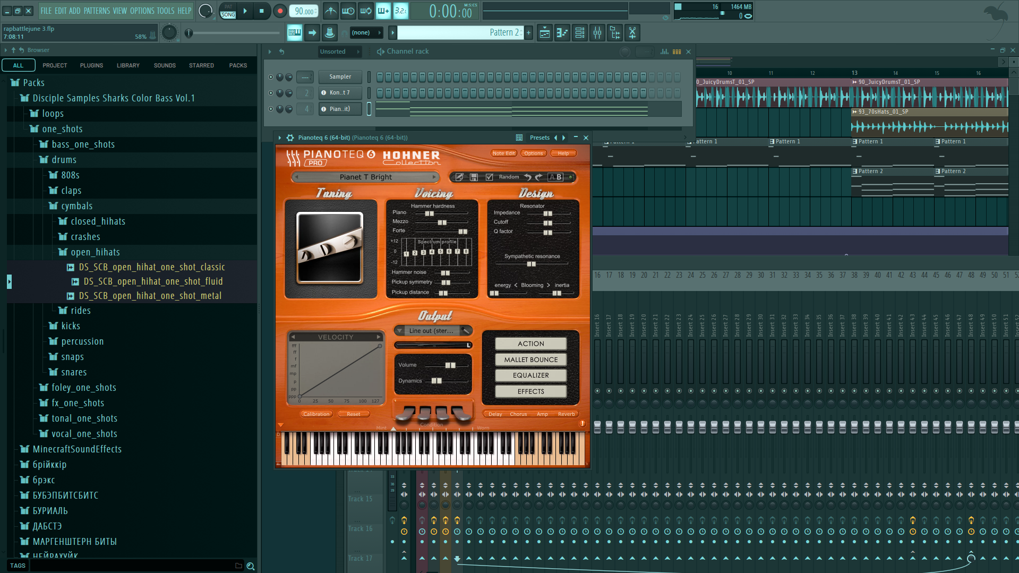Image resolution: width=1019 pixels, height=573 pixels.
Task: Click the Pianoteq save preset icon
Action: (474, 177)
